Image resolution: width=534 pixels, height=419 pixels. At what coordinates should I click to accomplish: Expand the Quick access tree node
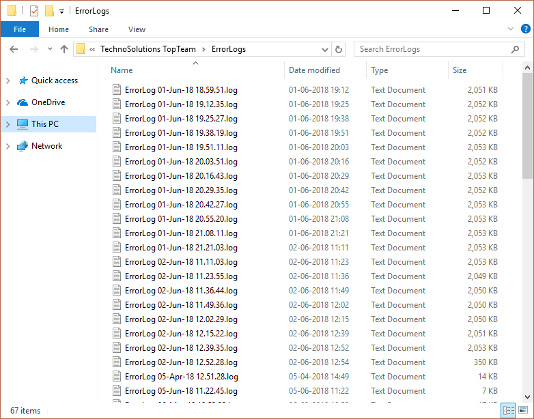point(8,81)
